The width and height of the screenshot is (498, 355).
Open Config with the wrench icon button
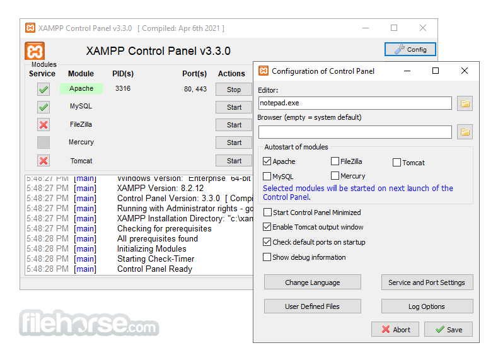click(410, 49)
